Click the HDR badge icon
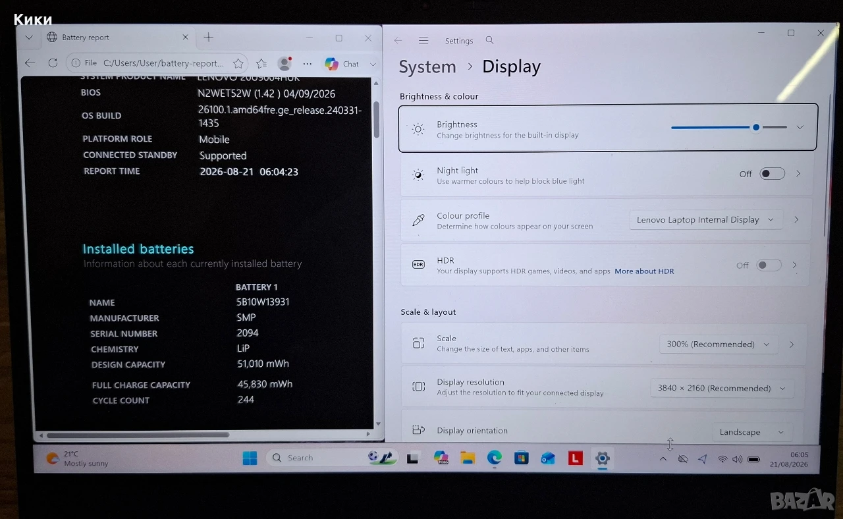 (418, 265)
